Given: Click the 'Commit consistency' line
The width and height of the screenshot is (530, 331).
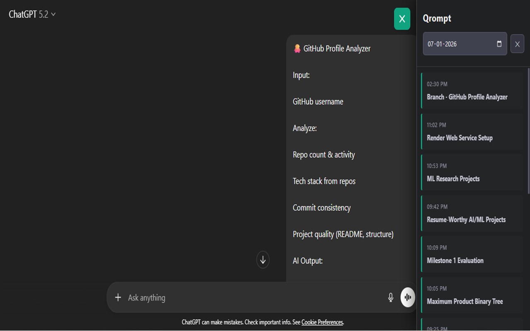Looking at the screenshot, I should 322,208.
